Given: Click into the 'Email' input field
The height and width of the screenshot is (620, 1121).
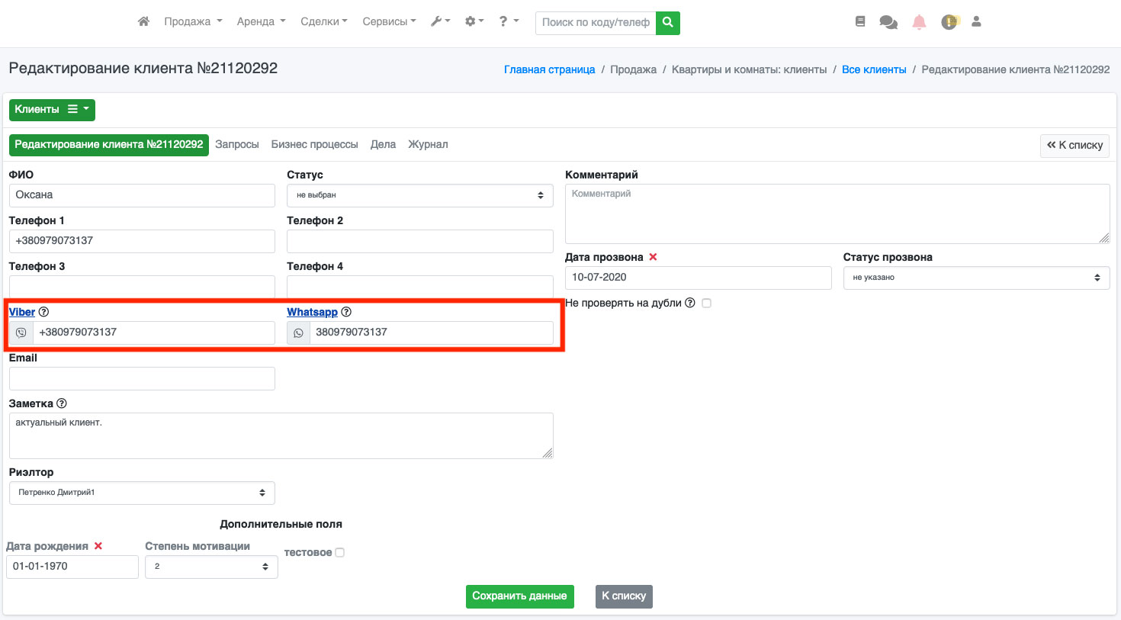Looking at the screenshot, I should [x=142, y=378].
